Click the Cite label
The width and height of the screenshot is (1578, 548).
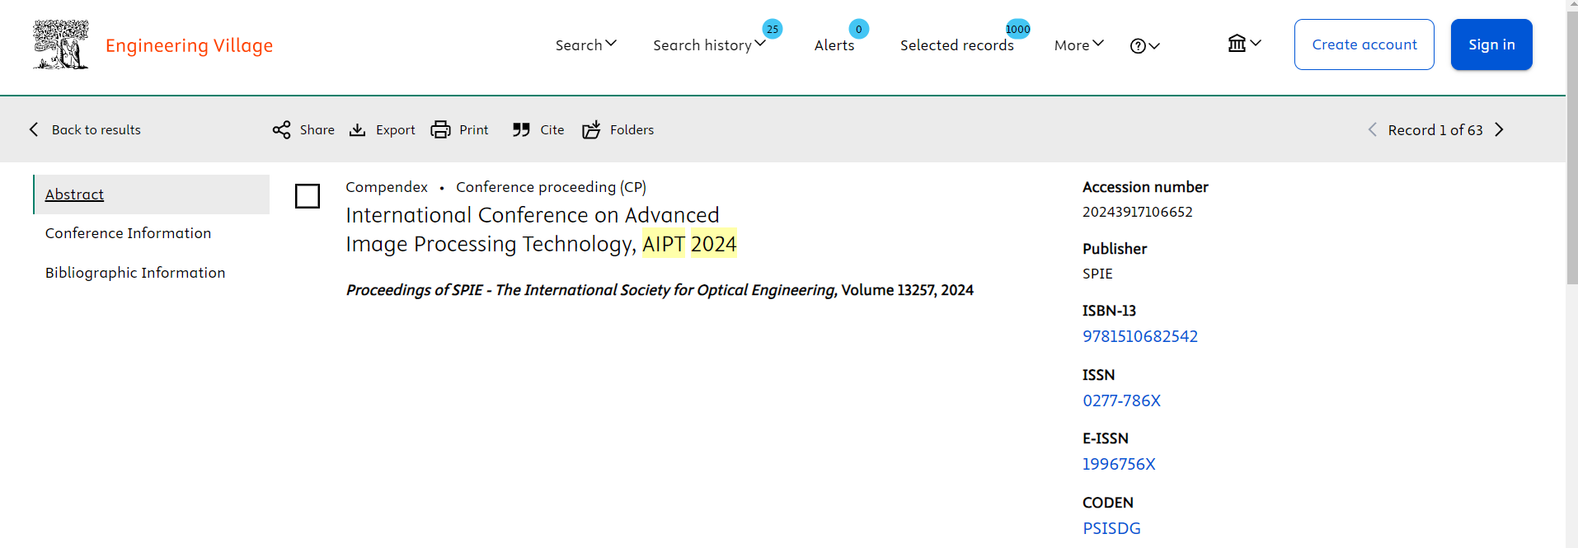point(552,129)
